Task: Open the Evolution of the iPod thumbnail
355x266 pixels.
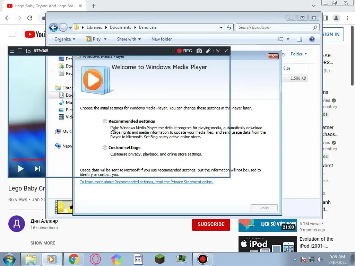Action: point(267,244)
